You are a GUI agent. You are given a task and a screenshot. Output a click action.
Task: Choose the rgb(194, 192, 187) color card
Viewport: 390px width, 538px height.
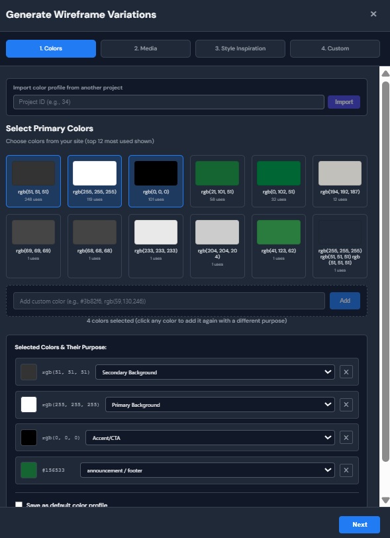(340, 181)
